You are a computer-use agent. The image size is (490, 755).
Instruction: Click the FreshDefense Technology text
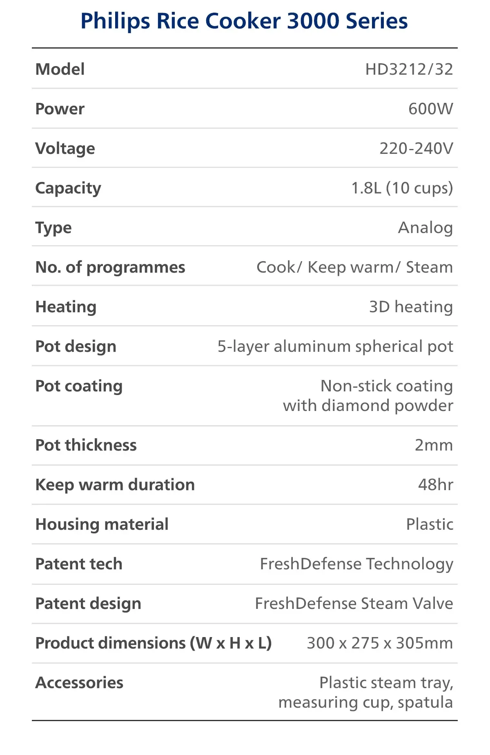[356, 564]
